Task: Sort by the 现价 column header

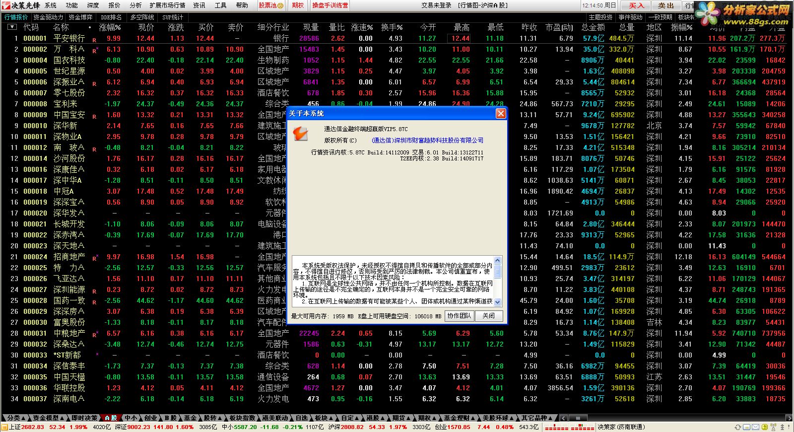Action: tap(146, 27)
